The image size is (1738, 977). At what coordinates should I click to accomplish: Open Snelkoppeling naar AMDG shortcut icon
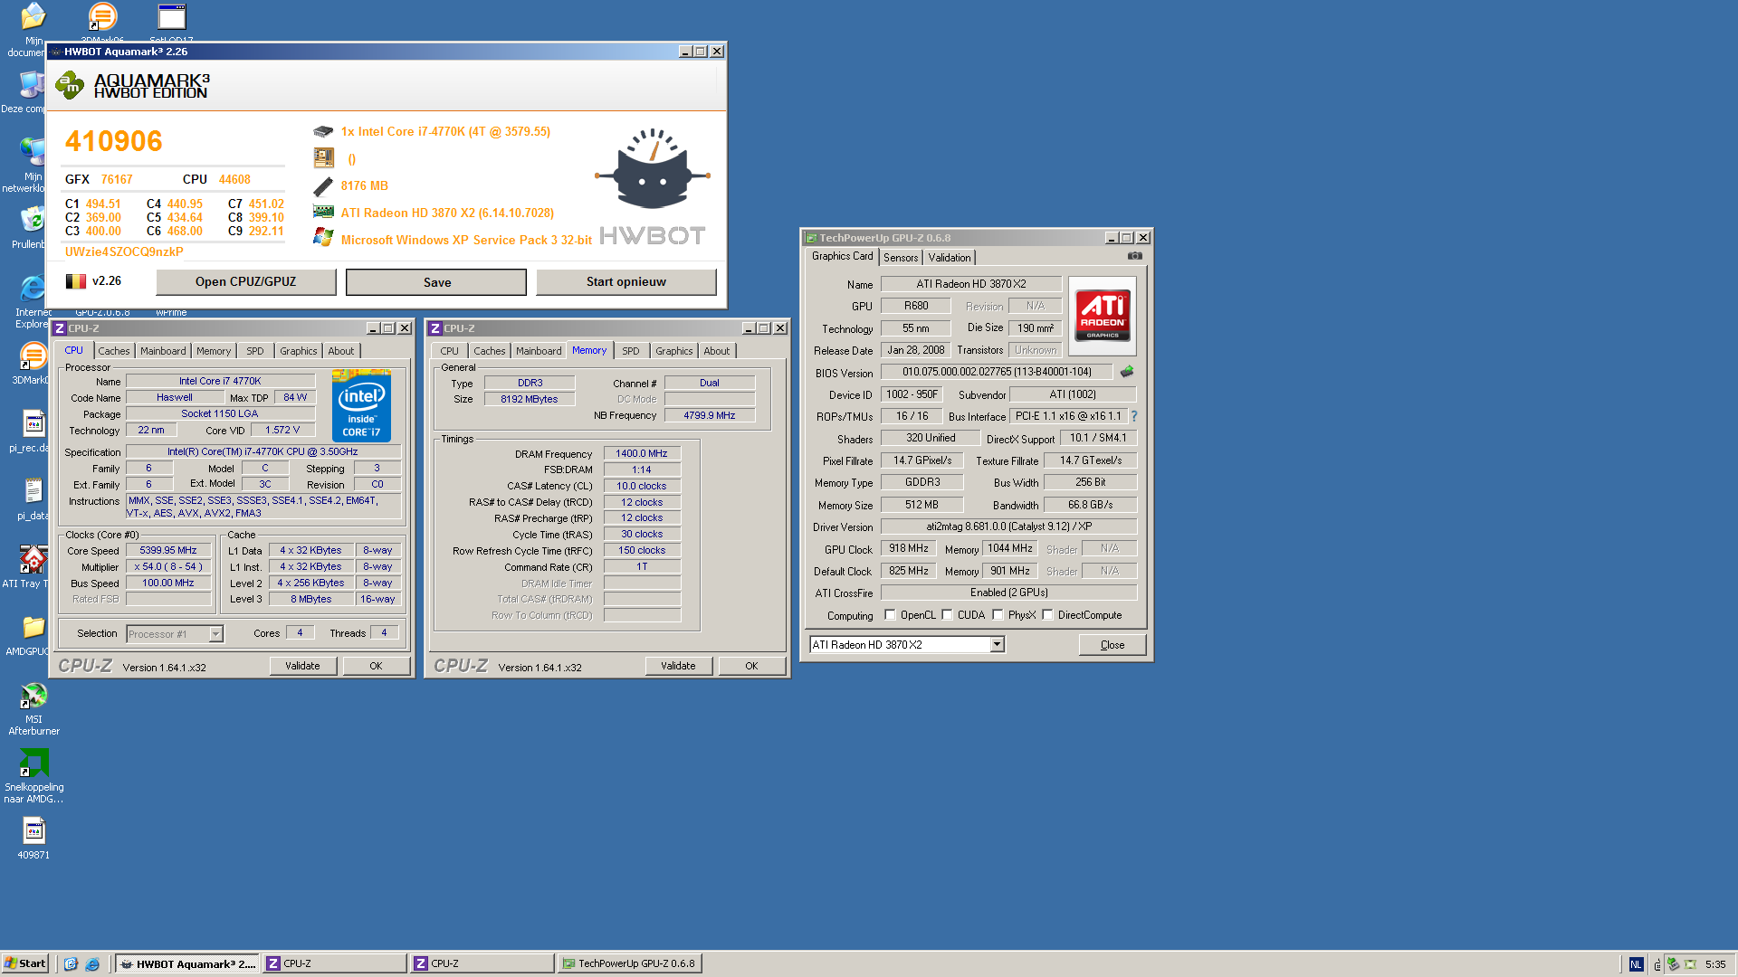click(33, 763)
